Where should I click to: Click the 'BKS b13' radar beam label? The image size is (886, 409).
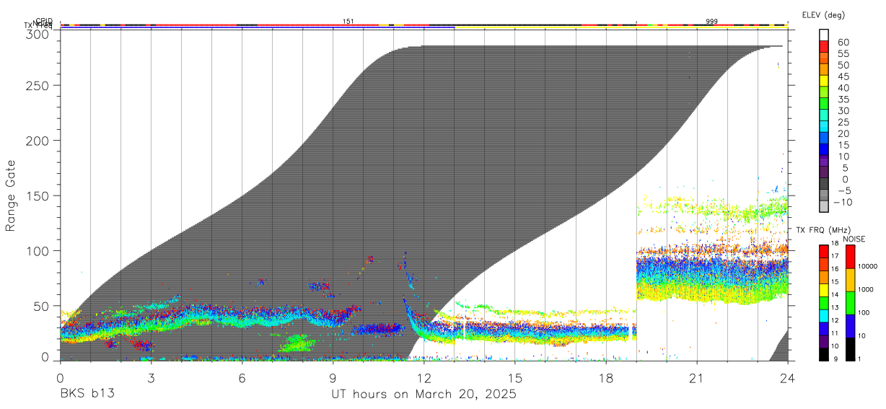coord(86,395)
